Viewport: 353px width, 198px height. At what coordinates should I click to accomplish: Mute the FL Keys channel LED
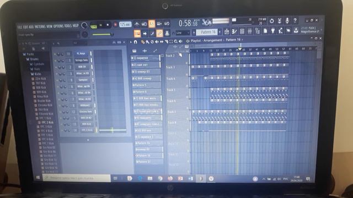[55, 54]
